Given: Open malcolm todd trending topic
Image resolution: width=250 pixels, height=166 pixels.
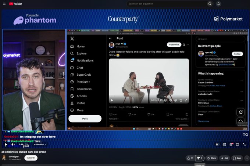Looking at the screenshot, I should pos(205,94).
